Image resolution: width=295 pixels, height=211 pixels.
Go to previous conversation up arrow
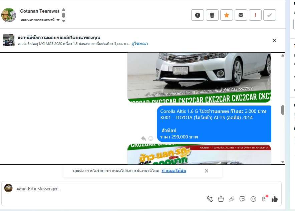click(x=64, y=10)
